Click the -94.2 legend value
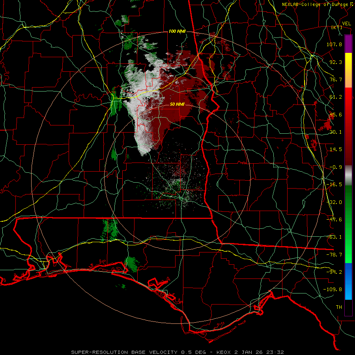The image size is (355, 355). (334, 272)
